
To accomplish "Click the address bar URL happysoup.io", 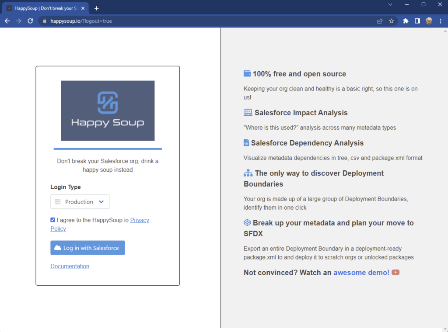I will (x=81, y=21).
